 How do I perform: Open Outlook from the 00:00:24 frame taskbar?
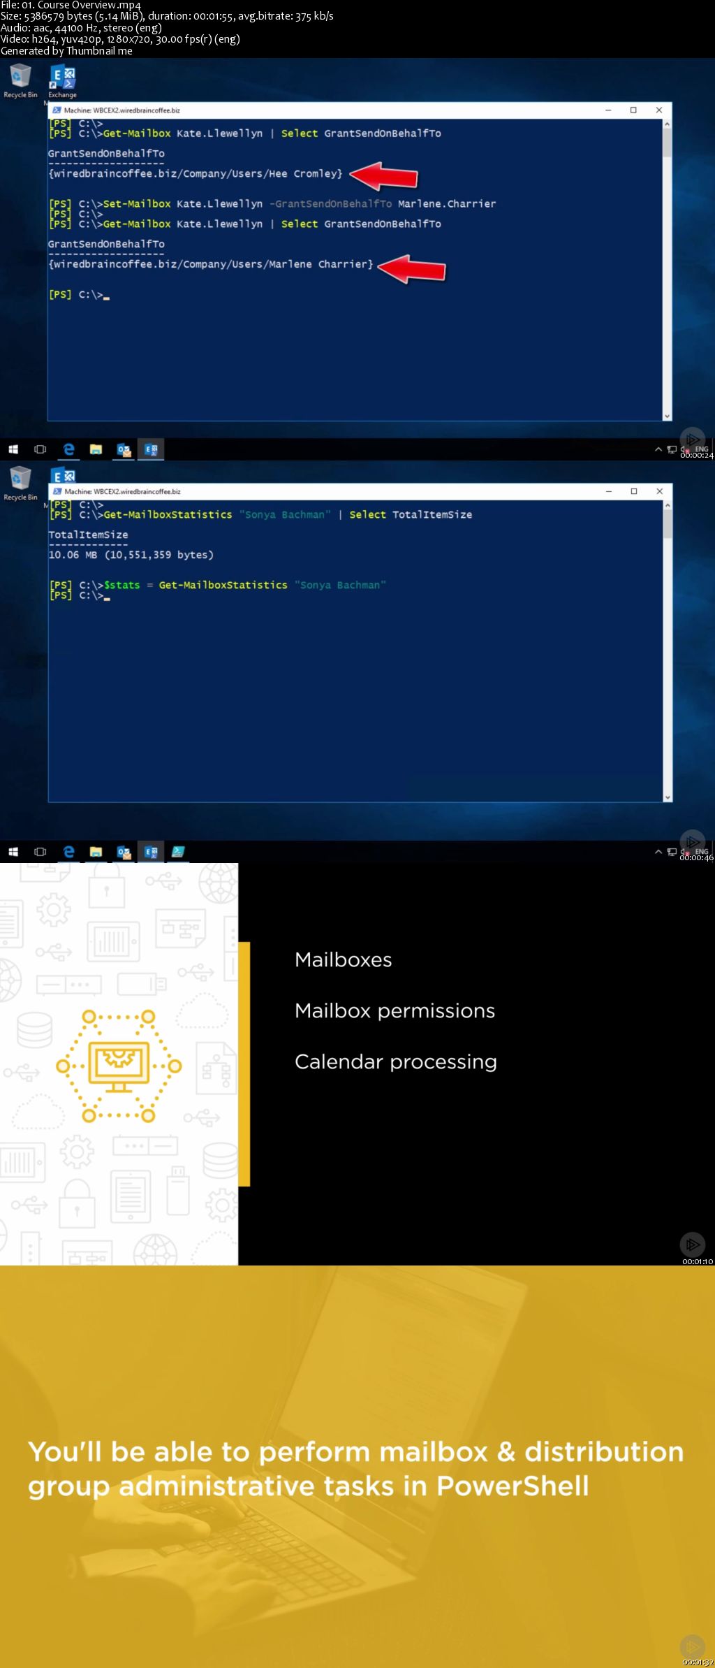point(124,449)
